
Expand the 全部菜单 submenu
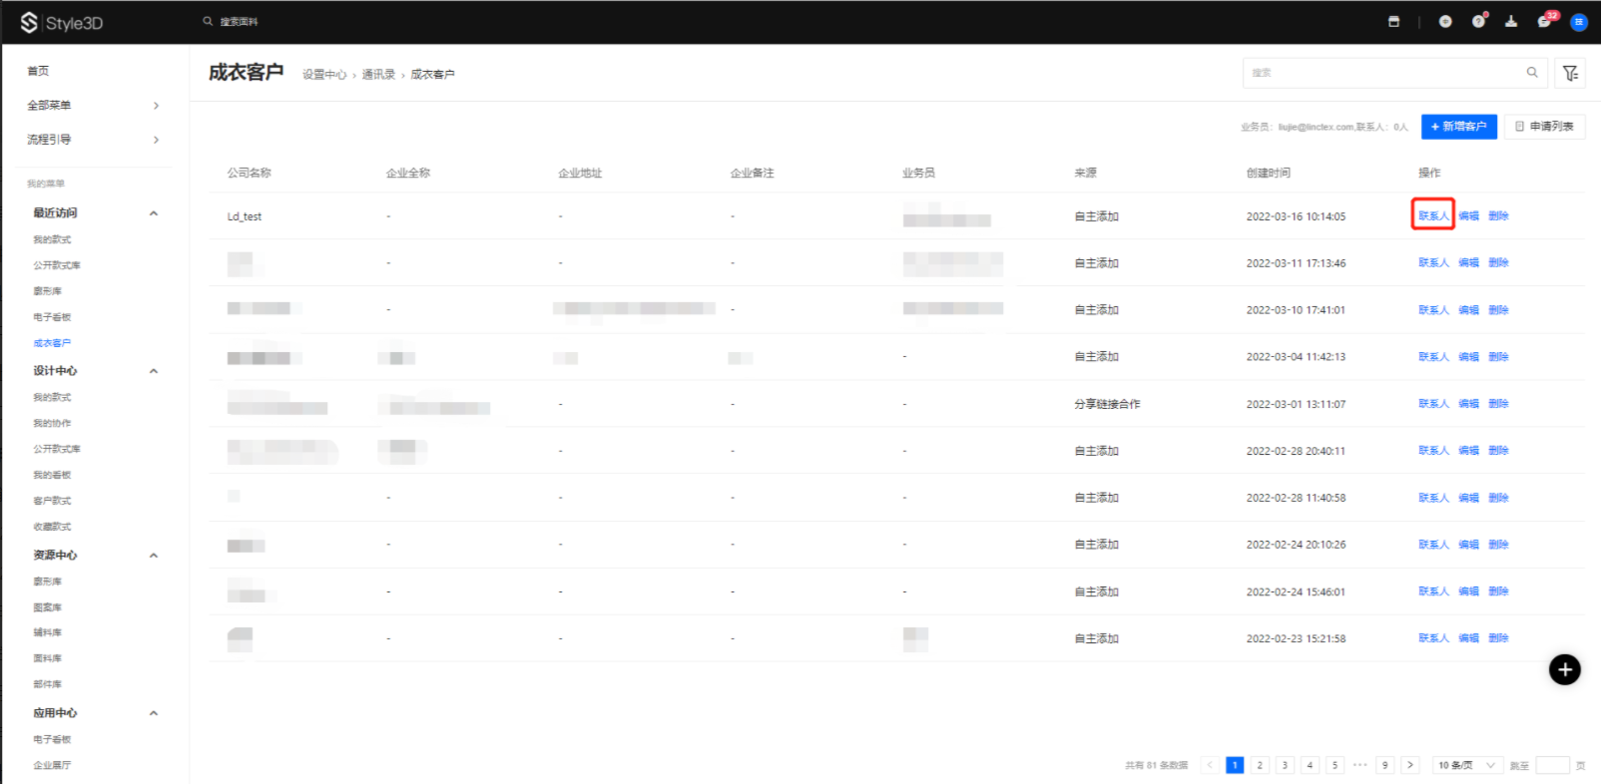[x=156, y=106]
